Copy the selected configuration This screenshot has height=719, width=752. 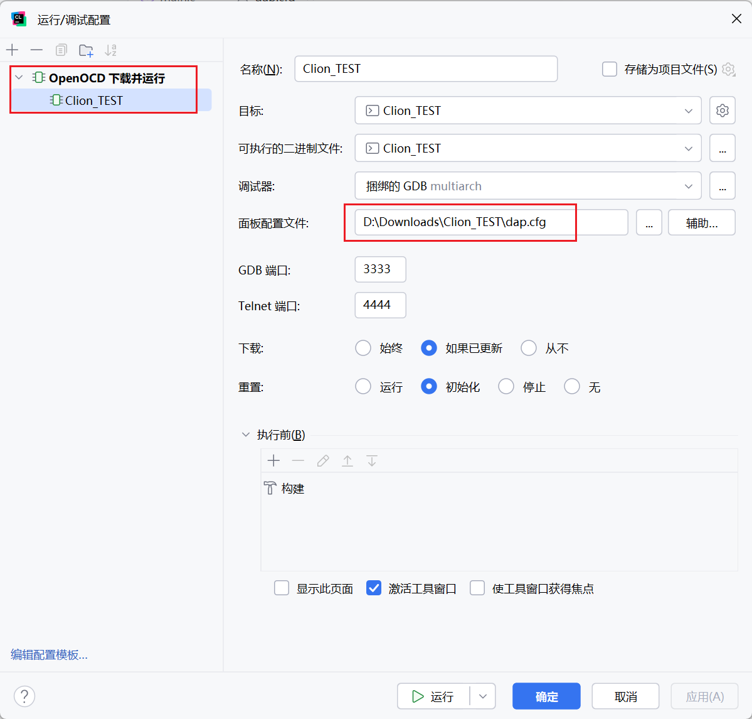coord(61,50)
